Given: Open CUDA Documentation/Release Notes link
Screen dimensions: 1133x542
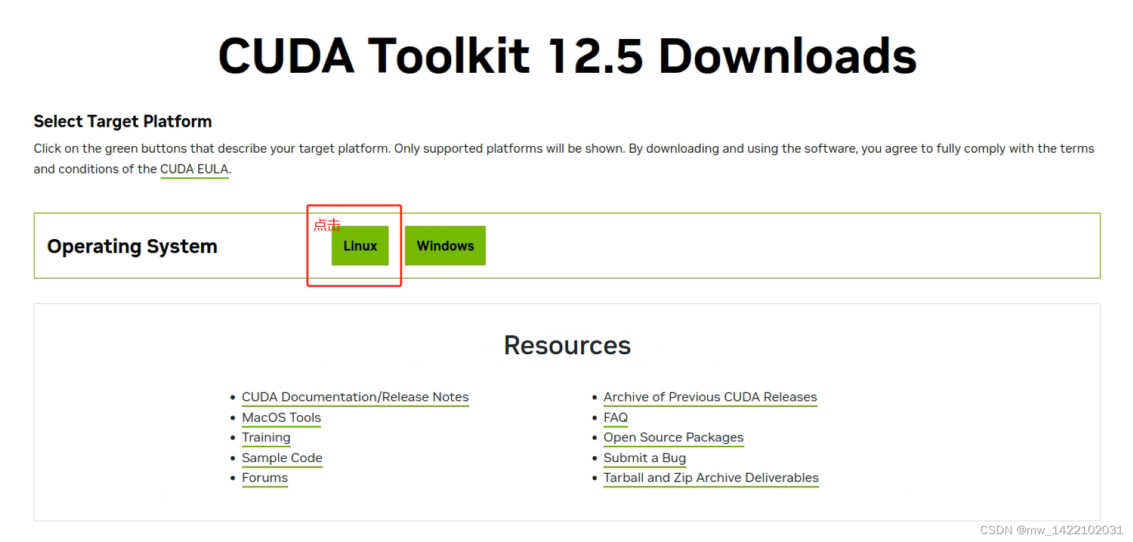Looking at the screenshot, I should (x=355, y=397).
